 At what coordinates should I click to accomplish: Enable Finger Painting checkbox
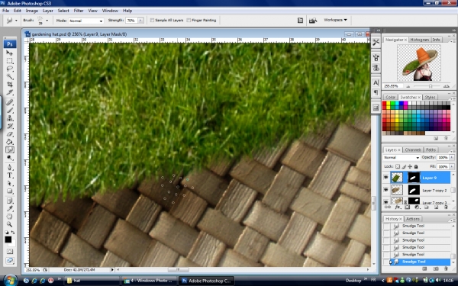189,21
